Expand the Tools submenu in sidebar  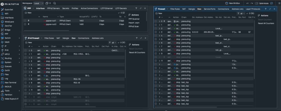(19, 91)
